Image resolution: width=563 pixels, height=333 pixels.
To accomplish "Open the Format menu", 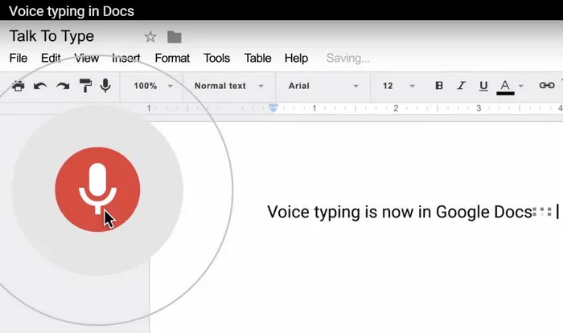I will [x=172, y=58].
